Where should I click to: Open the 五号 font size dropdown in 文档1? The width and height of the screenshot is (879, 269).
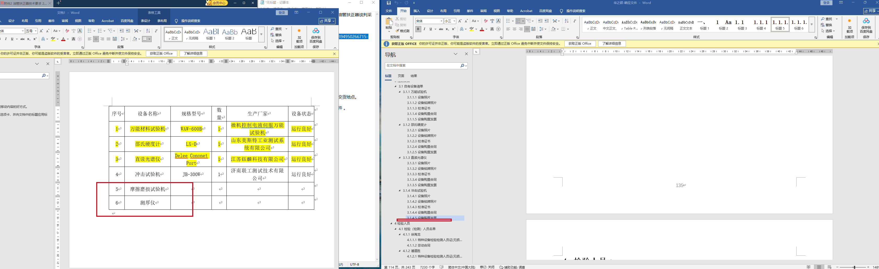pos(36,31)
